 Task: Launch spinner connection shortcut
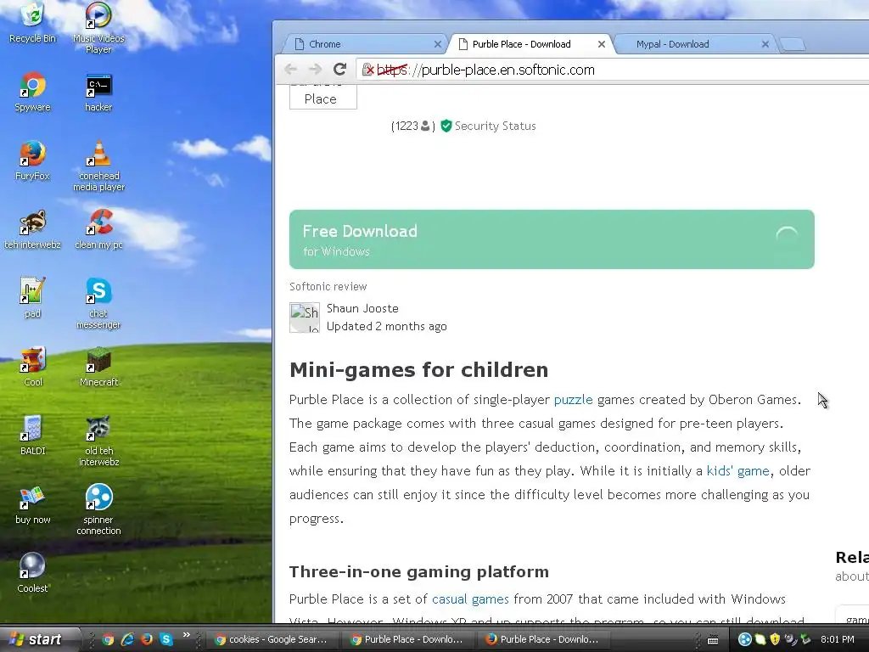(98, 509)
